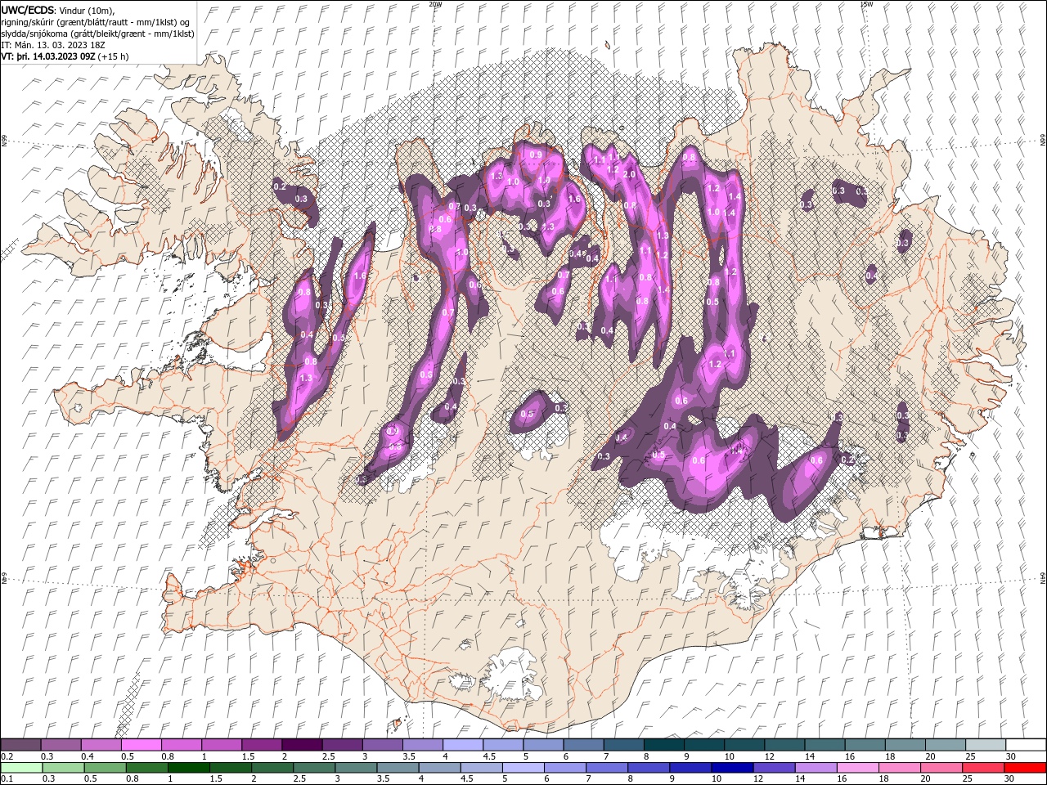Click the 'rigning/skúrir' legend description line
This screenshot has height=785, width=1047.
[x=96, y=21]
